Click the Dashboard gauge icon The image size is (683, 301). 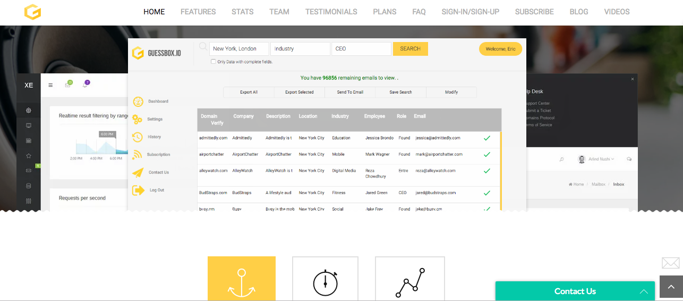(x=138, y=102)
